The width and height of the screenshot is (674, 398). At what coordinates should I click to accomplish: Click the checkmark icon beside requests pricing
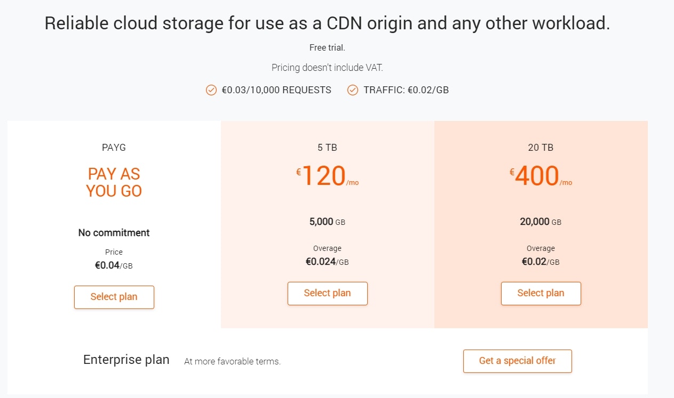(x=211, y=90)
